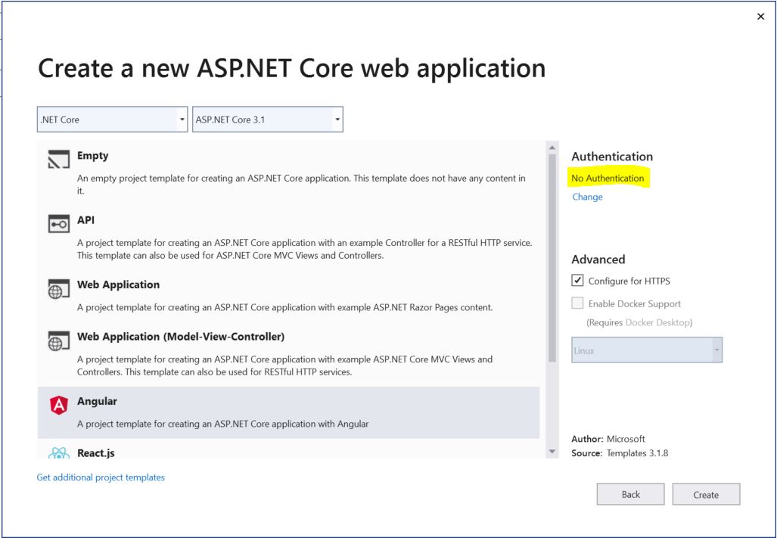Select the Empty template icon
Image resolution: width=777 pixels, height=538 pixels.
click(58, 160)
